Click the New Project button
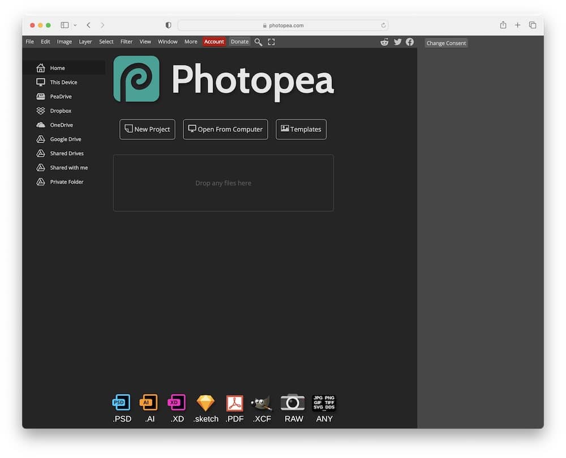 click(147, 129)
